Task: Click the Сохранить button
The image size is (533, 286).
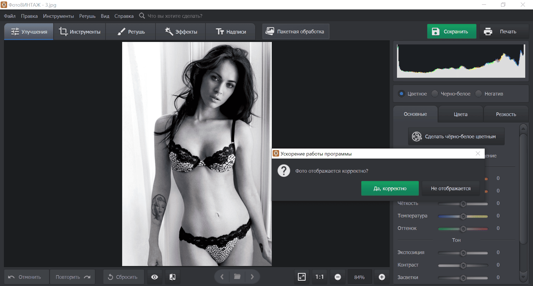Action: point(452,31)
